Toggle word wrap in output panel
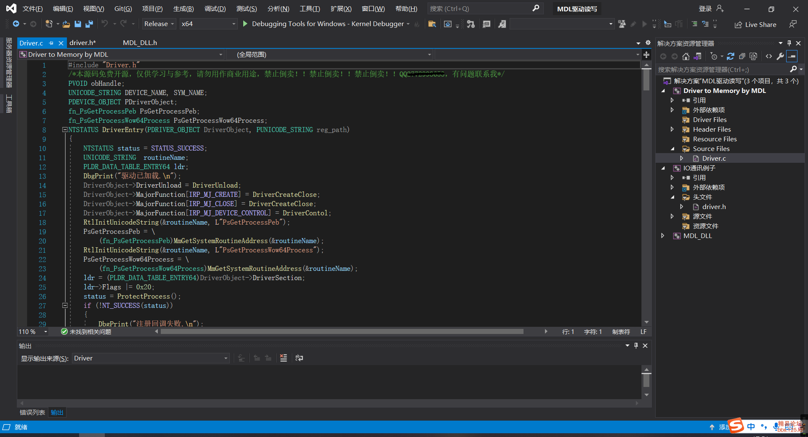The height and width of the screenshot is (437, 808). [299, 358]
